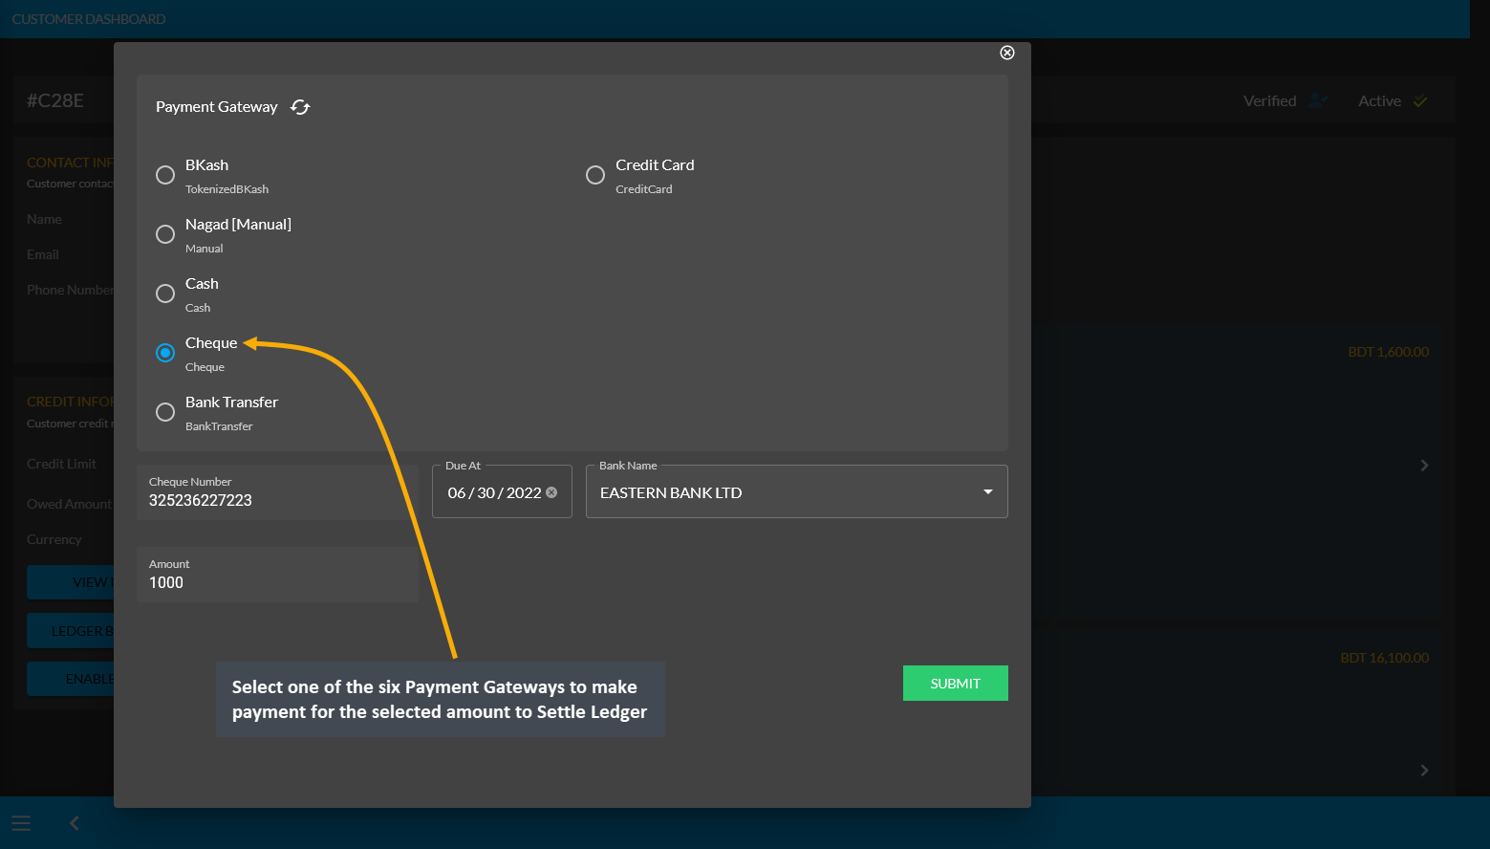Image resolution: width=1490 pixels, height=849 pixels.
Task: Click the Due At date field
Action: point(502,491)
